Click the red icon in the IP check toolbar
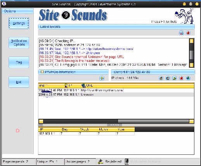Image resolution: width=201 pixels, height=166 pixels. (x=181, y=78)
